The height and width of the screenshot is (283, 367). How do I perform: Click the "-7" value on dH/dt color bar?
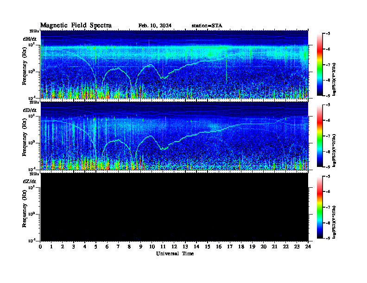(328, 65)
